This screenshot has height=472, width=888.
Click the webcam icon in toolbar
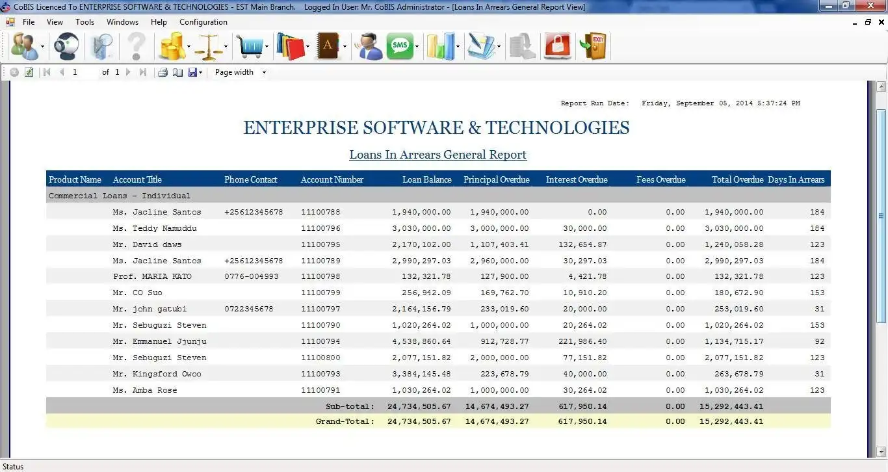pyautogui.click(x=66, y=46)
